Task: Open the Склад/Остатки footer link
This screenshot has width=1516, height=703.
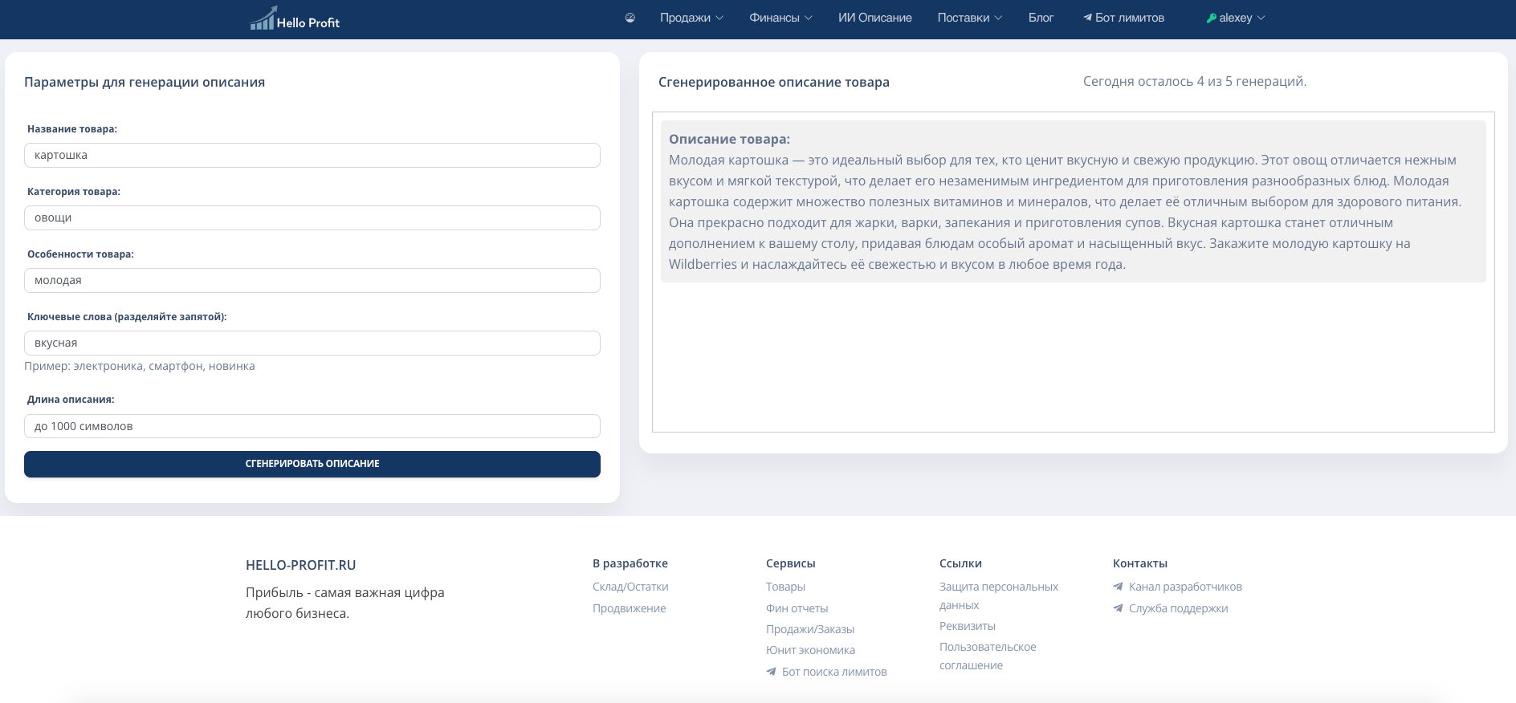Action: (630, 587)
